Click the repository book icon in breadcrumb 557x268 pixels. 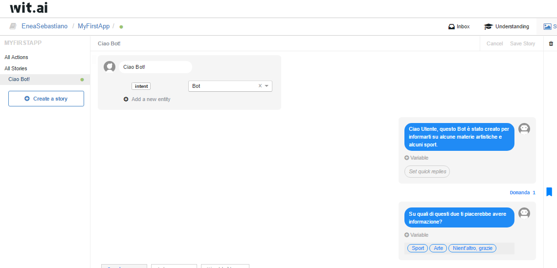pyautogui.click(x=13, y=26)
